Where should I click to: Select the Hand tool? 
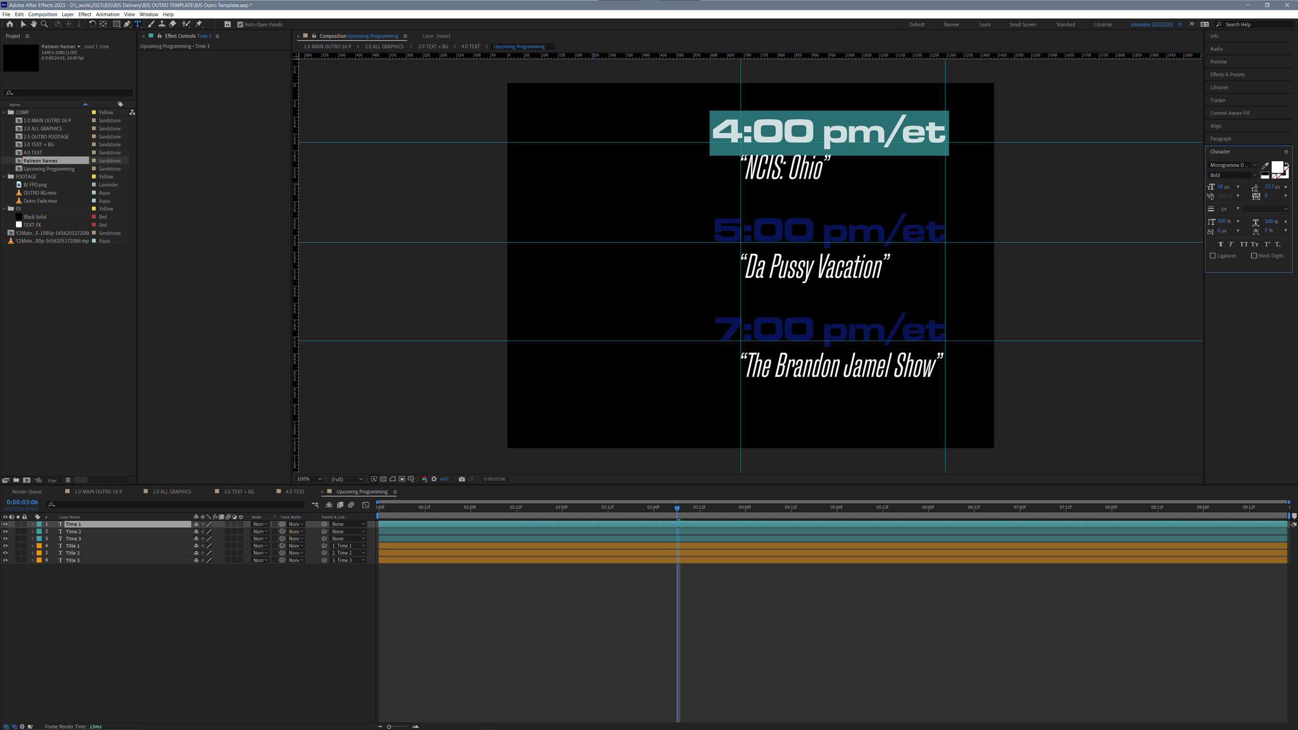[x=34, y=24]
